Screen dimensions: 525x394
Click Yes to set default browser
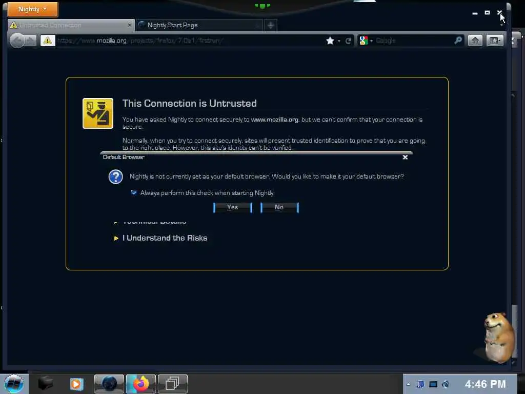[233, 207]
